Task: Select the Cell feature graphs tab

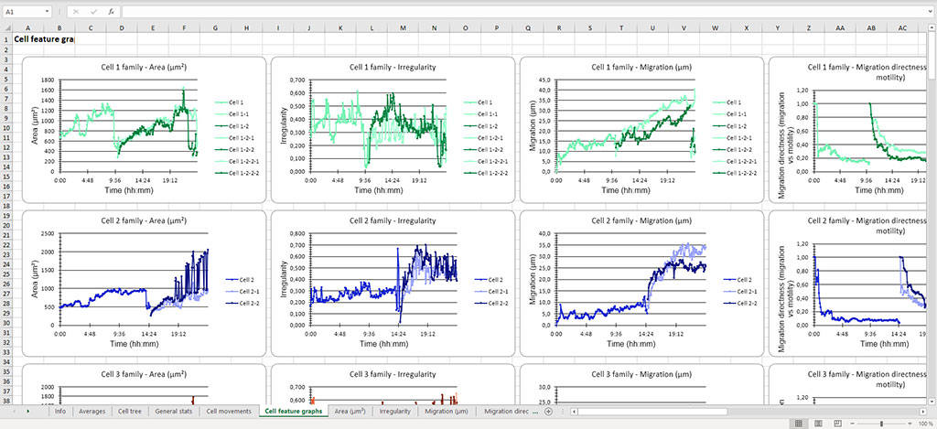Action: click(x=294, y=411)
